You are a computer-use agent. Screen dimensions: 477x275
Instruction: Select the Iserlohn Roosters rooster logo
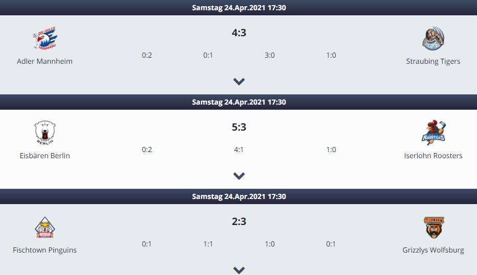[x=434, y=132]
